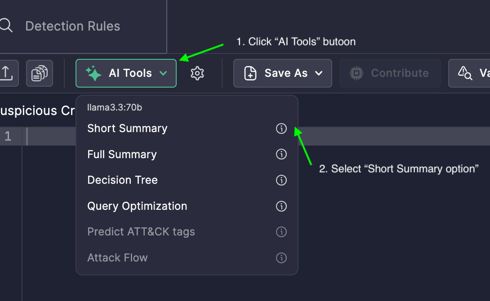Click the info icon for Short Summary
Screen dimensions: 490x301
point(281,128)
